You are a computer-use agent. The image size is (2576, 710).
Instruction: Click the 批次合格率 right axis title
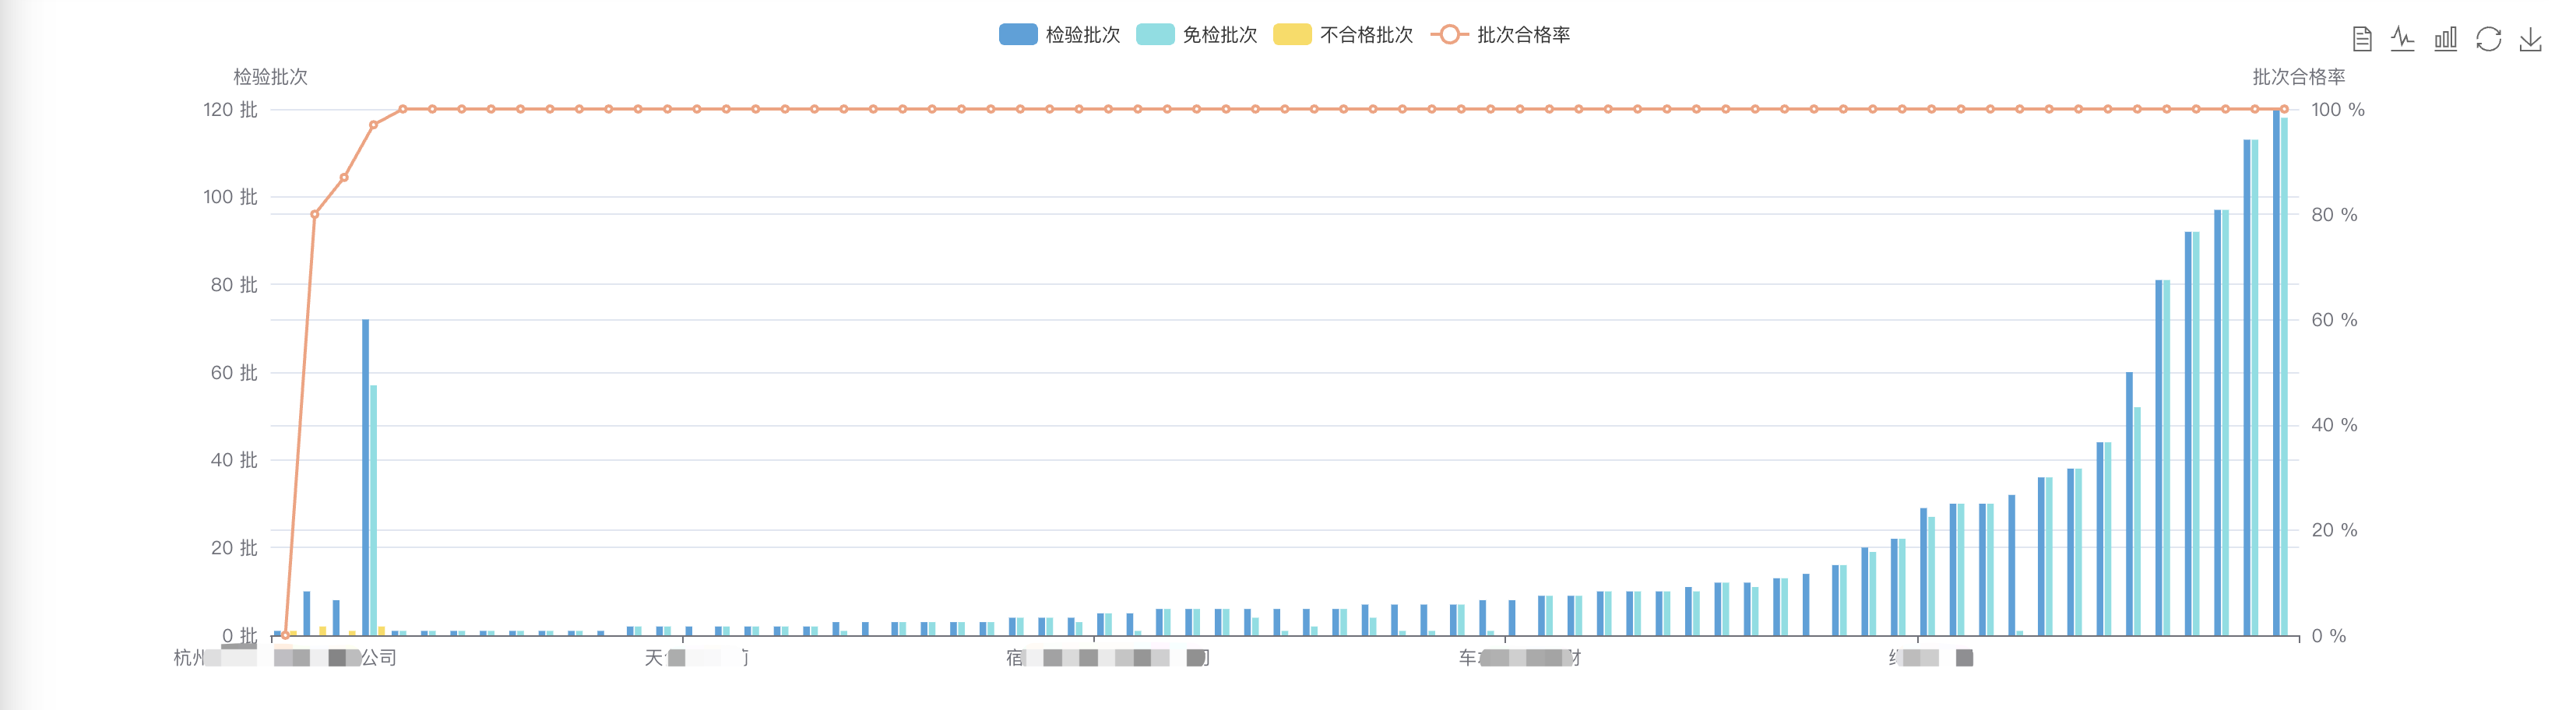point(2298,77)
